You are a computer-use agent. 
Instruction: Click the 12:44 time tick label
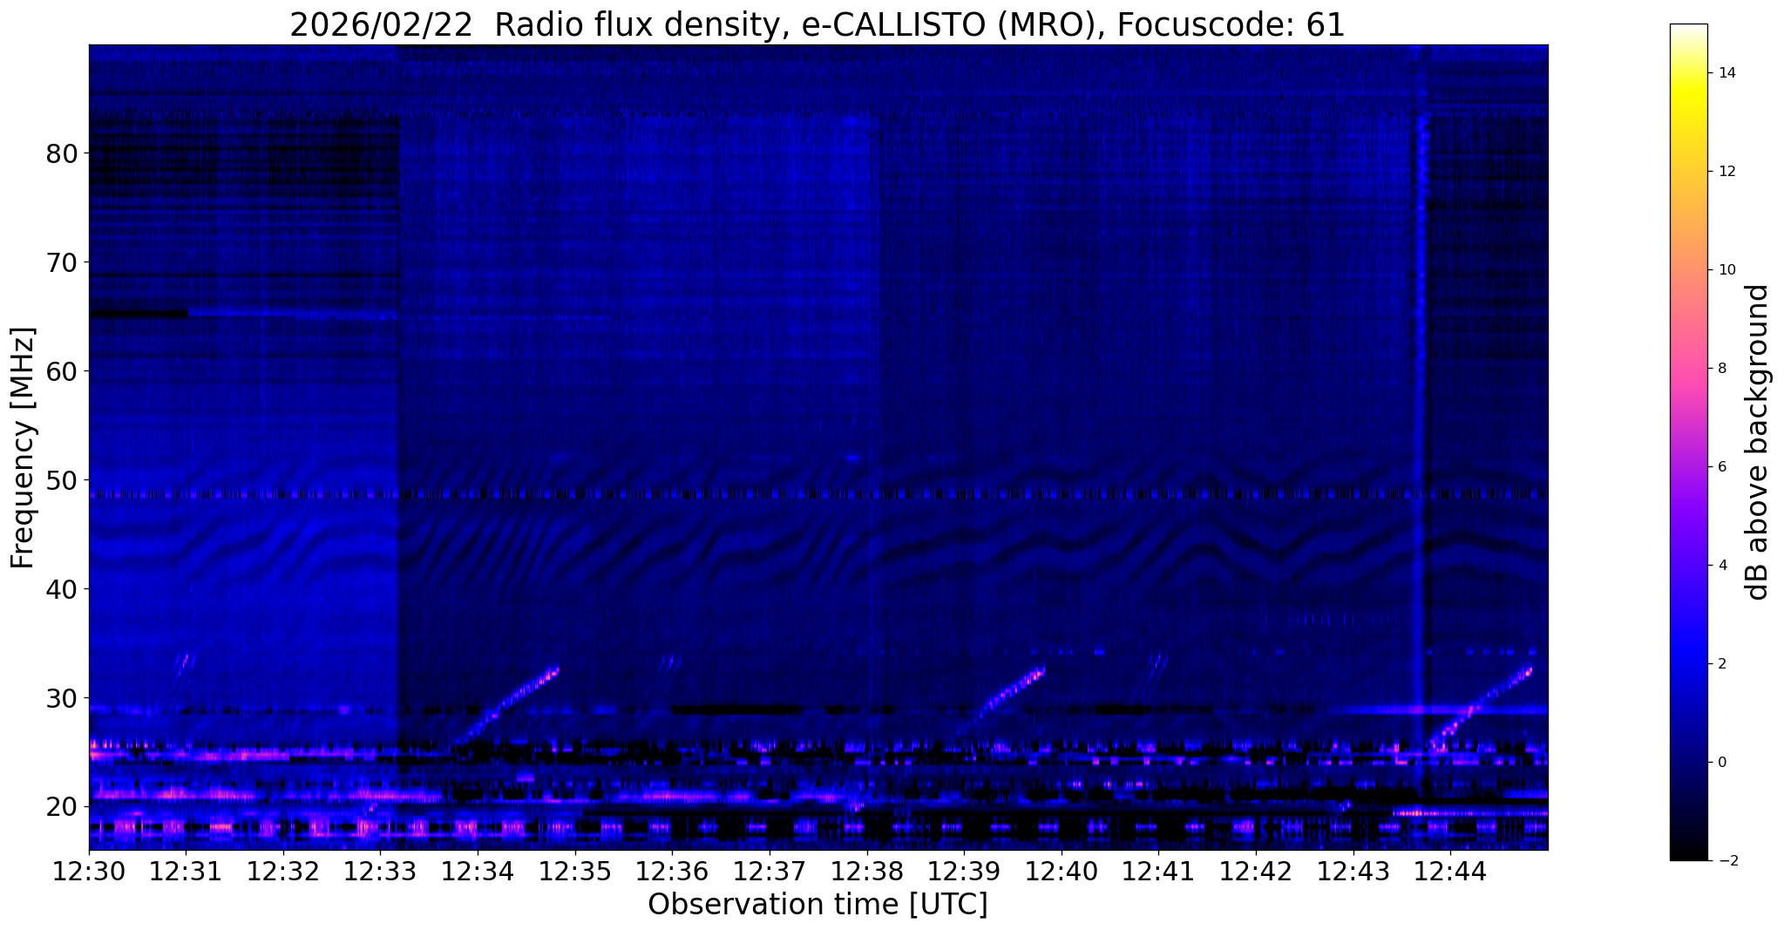(1450, 872)
